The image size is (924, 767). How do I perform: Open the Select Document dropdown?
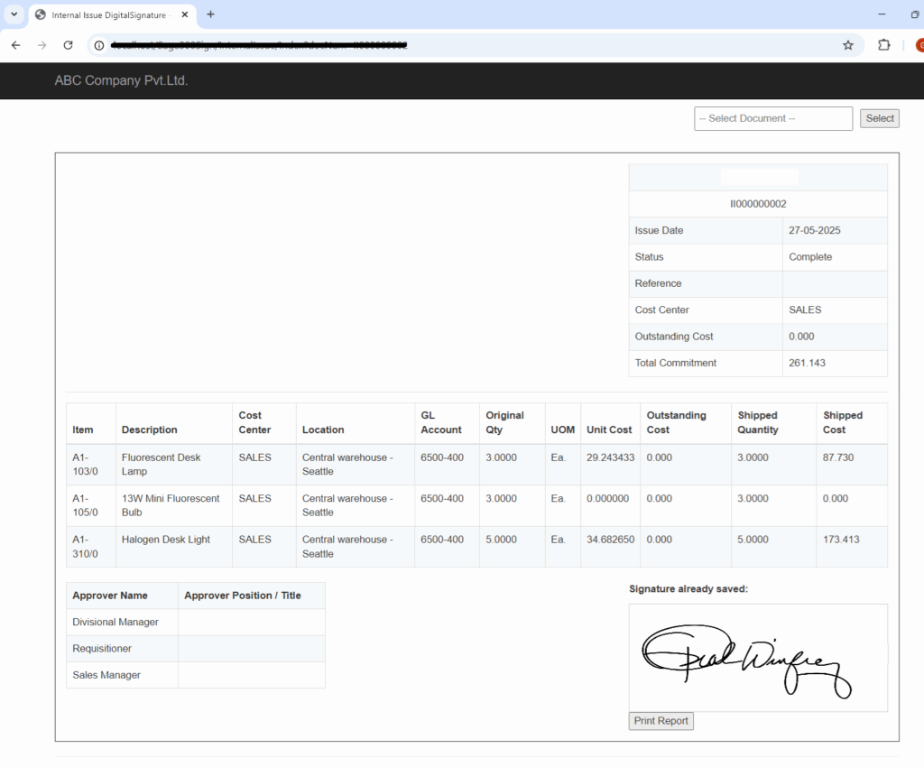point(772,118)
